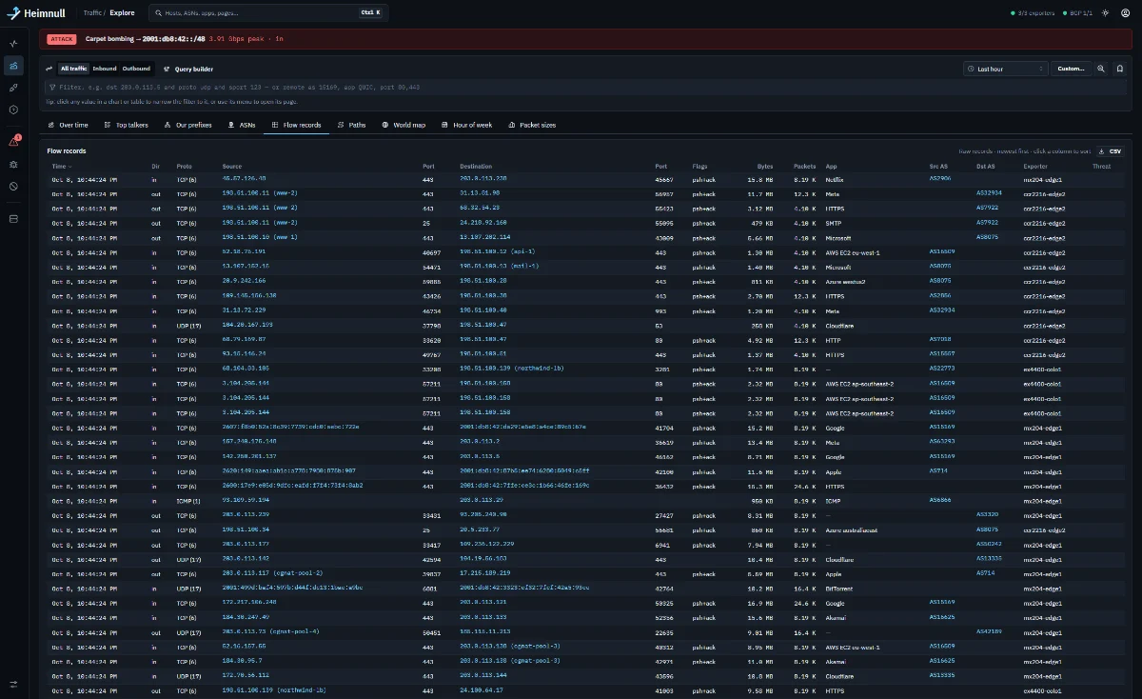Switch to the Hour of week tab
Screen dimensions: 1142x699
point(467,125)
